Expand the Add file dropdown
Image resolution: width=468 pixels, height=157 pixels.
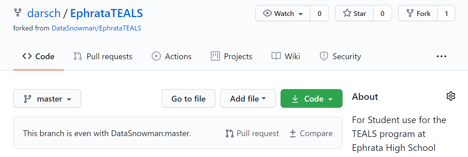point(248,99)
